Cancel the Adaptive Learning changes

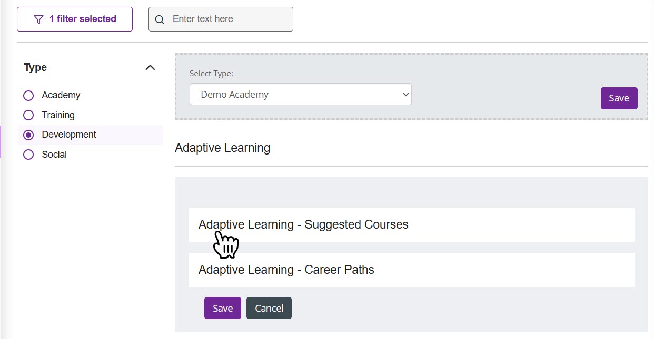coord(269,308)
